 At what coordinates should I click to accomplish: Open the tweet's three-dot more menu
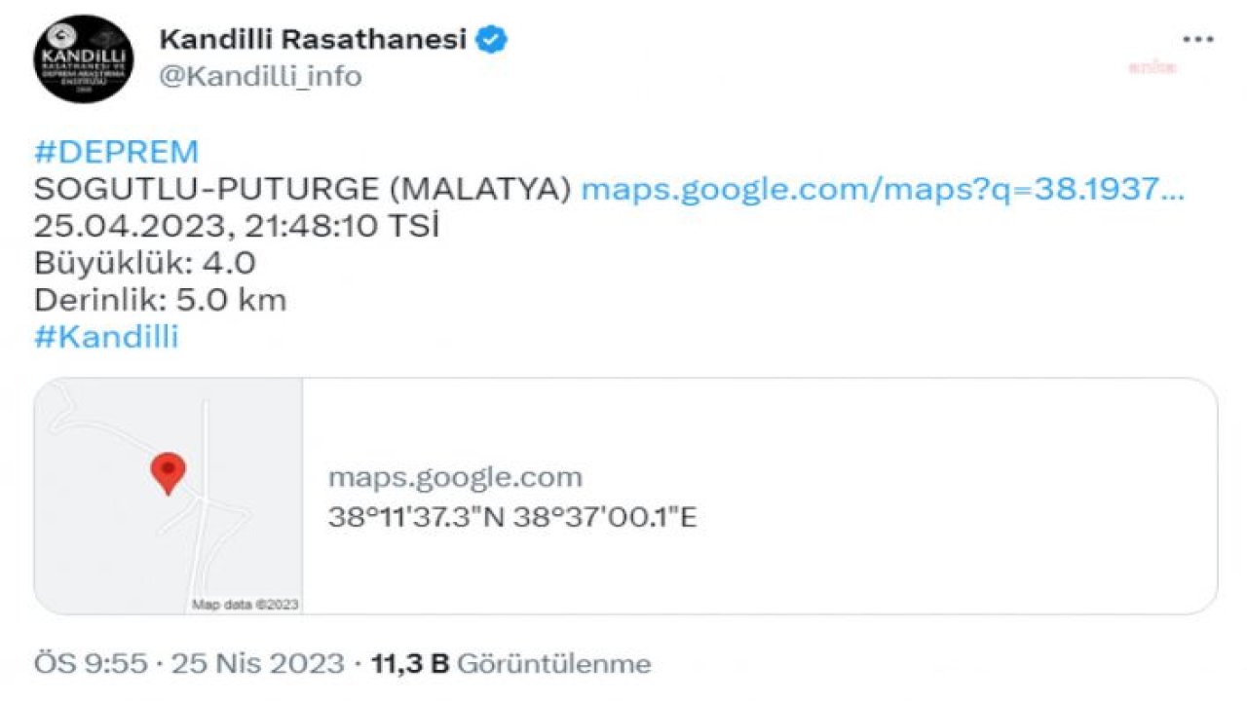click(1197, 40)
